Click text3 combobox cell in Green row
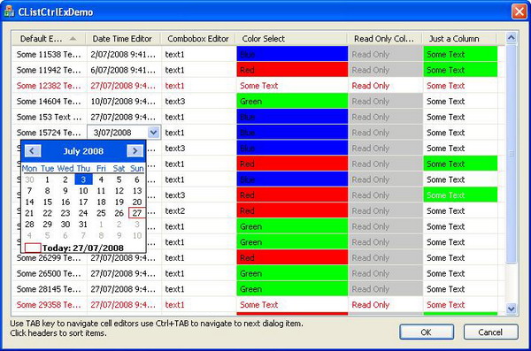Screen dimensions: 531x351 (x=175, y=101)
